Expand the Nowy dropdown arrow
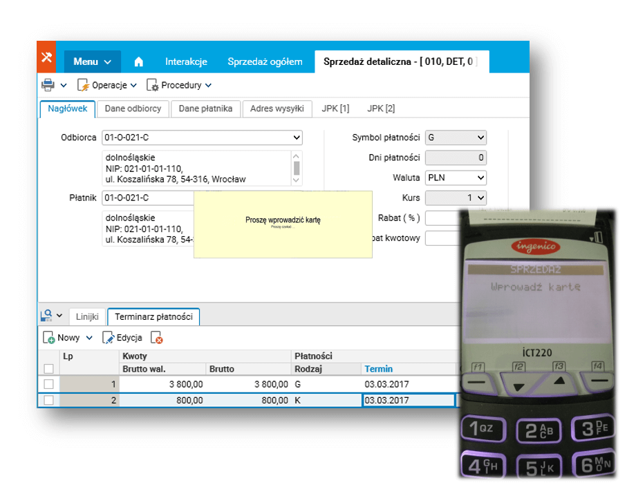Screen dimensions: 636x487 point(89,338)
